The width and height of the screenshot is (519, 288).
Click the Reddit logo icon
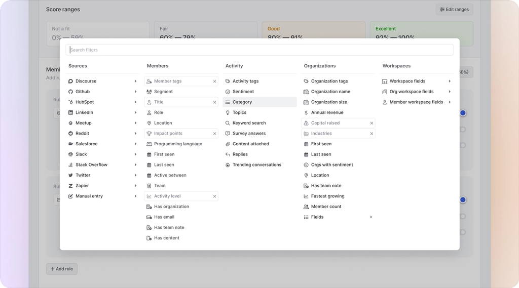pyautogui.click(x=70, y=133)
